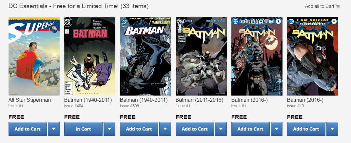Open the Batman New 52 #1 cover
351x143 pixels.
point(201,56)
